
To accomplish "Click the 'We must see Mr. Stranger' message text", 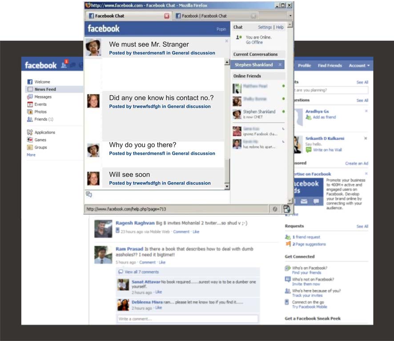I will pos(149,44).
